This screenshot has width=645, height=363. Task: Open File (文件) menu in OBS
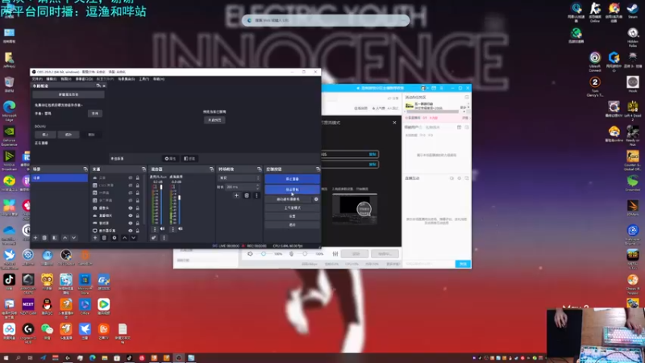[37, 79]
